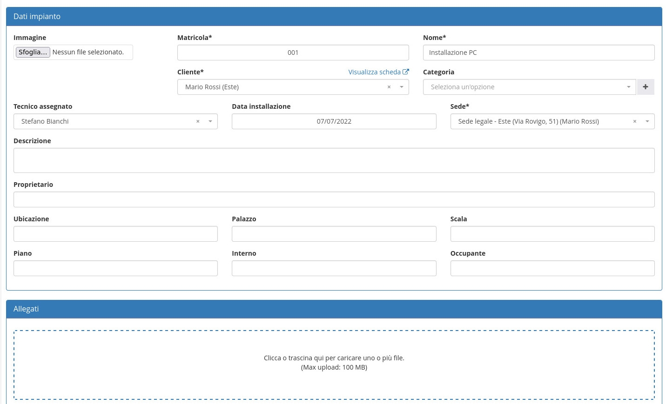Viewport: 666px width, 404px height.
Task: Select the Palazzo text field
Action: (334, 234)
